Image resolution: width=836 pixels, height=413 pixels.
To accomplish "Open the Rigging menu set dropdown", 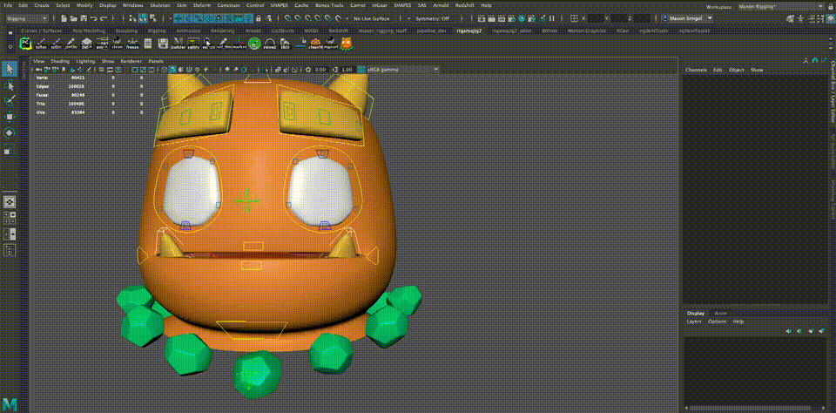I will click(x=28, y=18).
